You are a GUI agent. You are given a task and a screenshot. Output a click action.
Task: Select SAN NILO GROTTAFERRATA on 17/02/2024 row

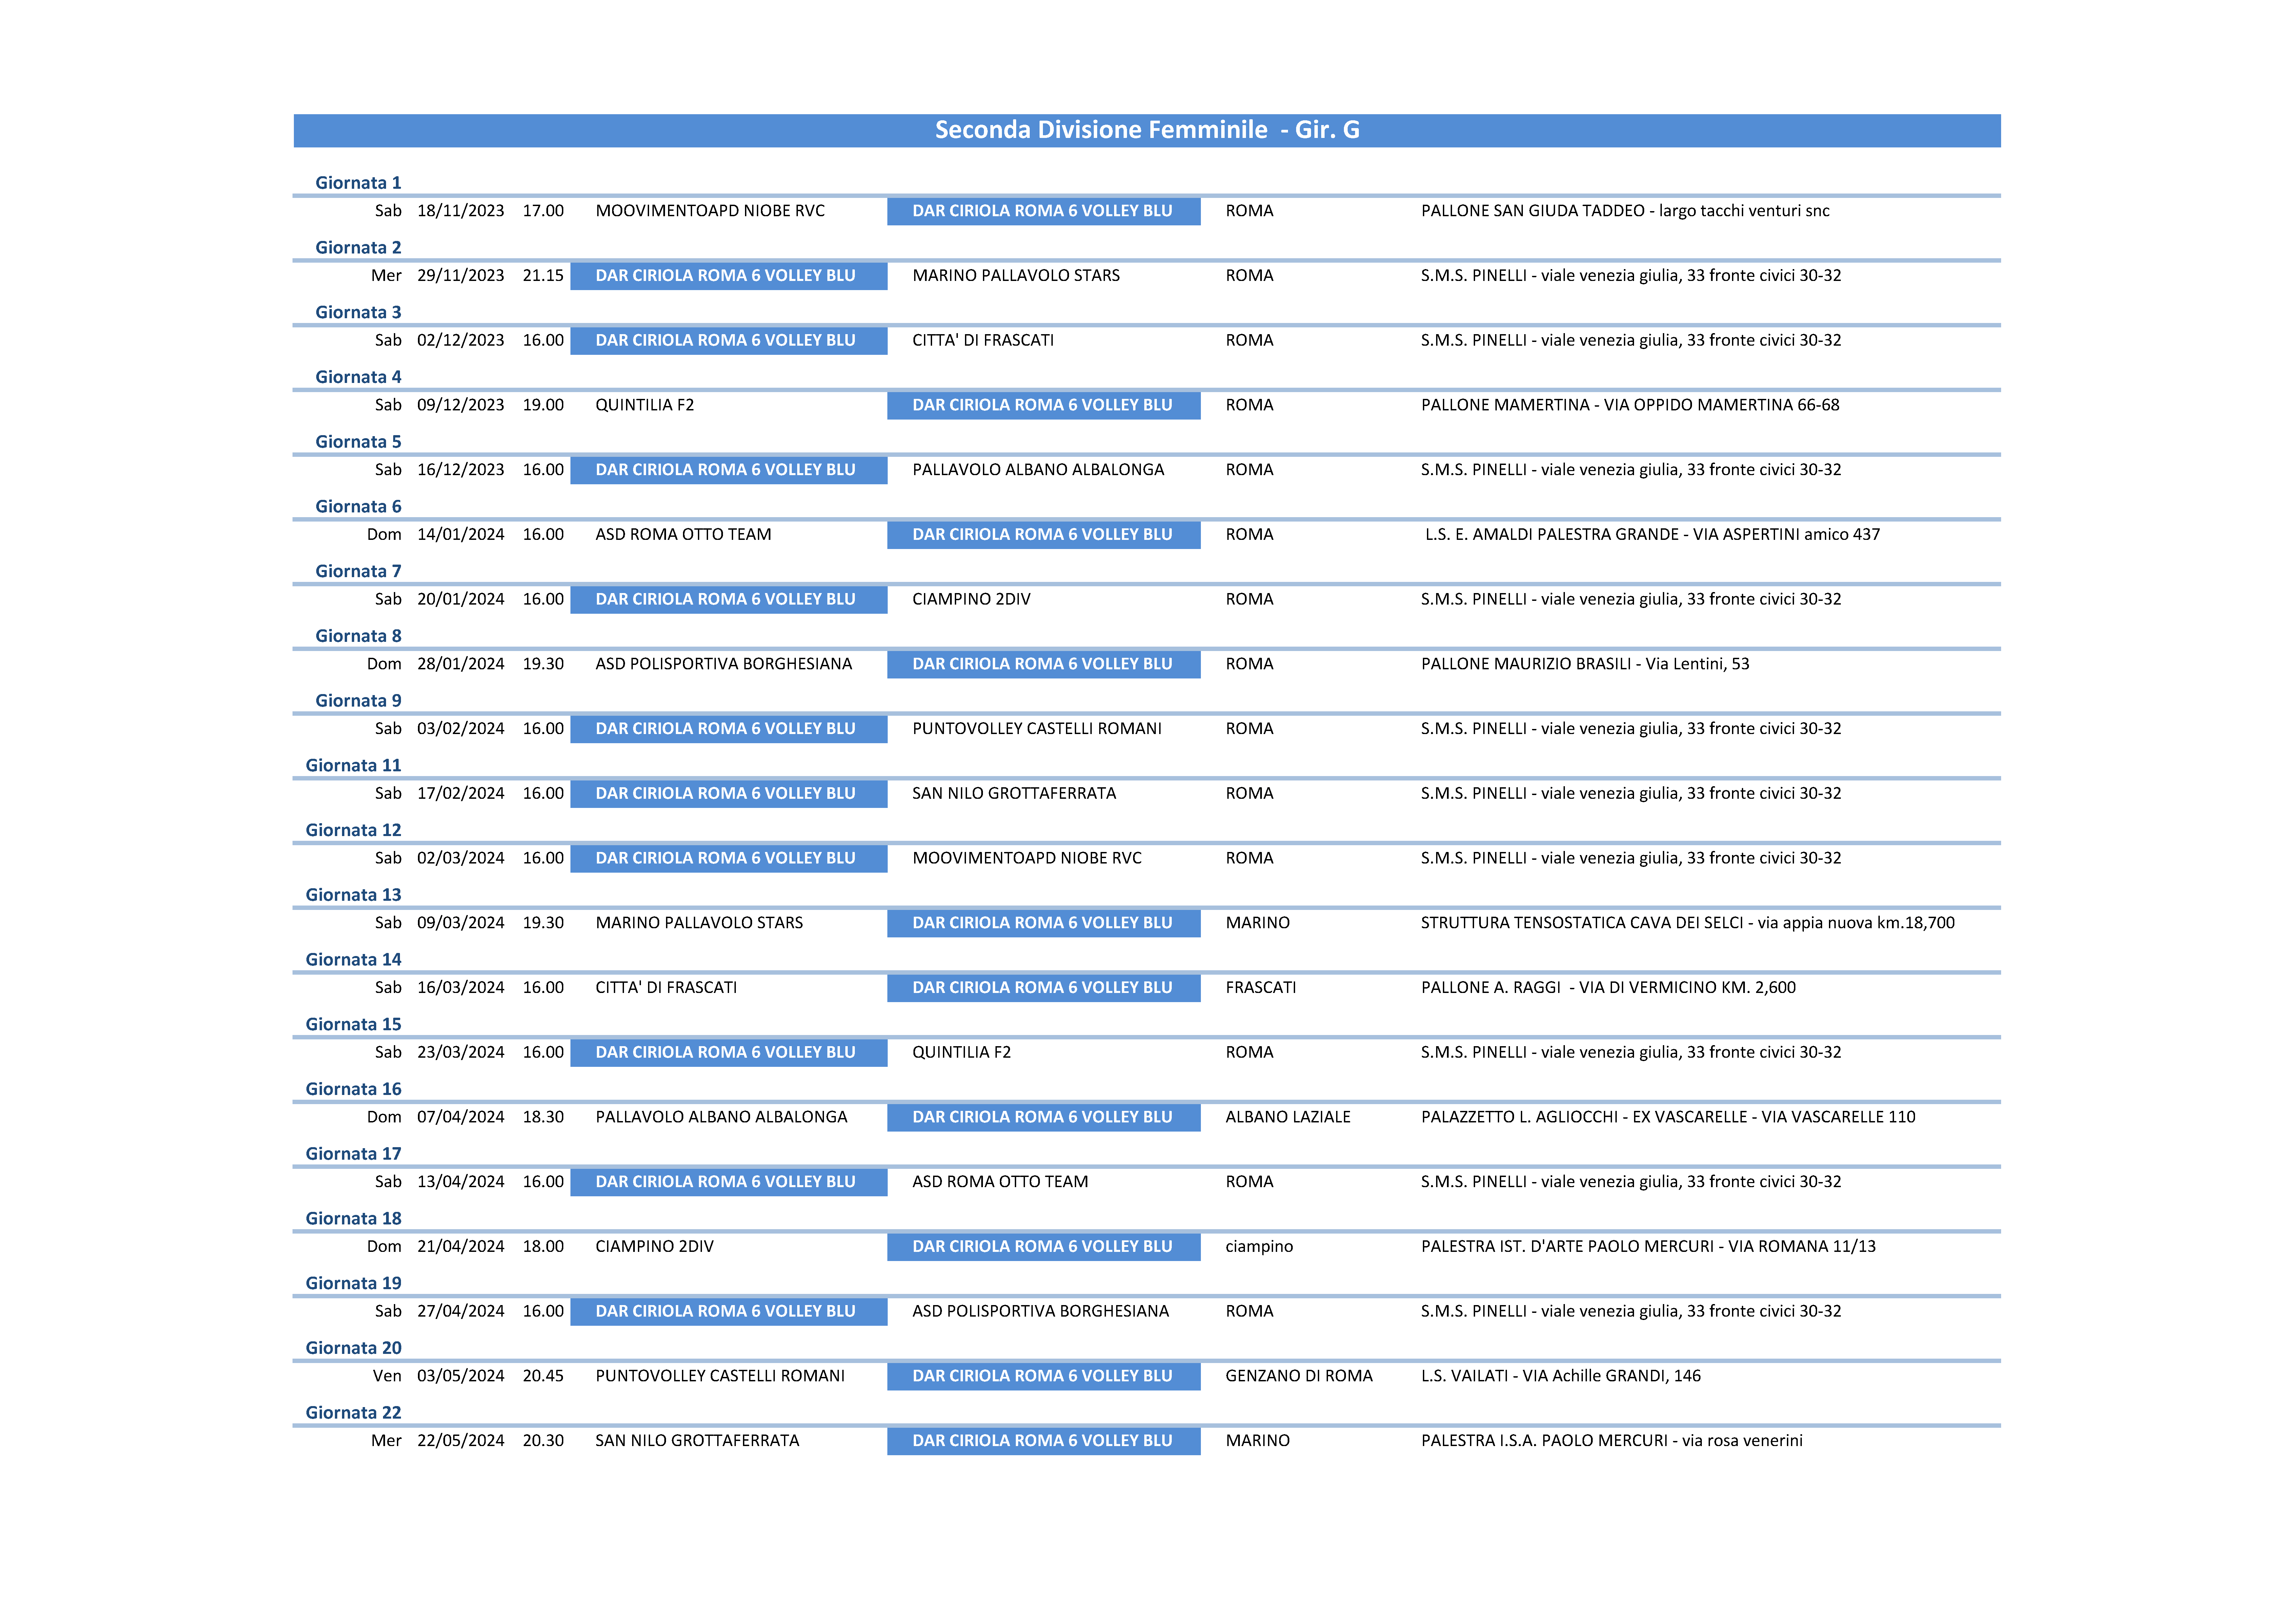coord(1014,794)
